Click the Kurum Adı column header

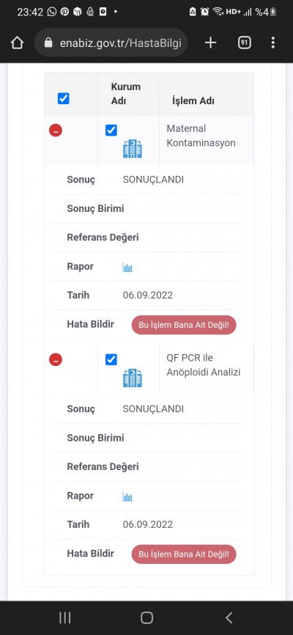pos(126,94)
